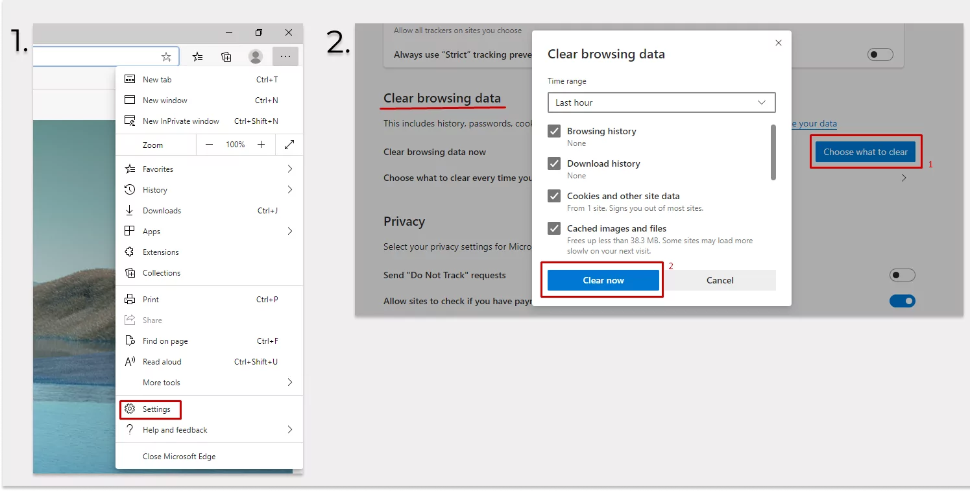Open the Settings and more ellipsis menu
970x491 pixels.
285,56
